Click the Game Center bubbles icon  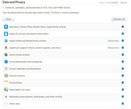6,55
